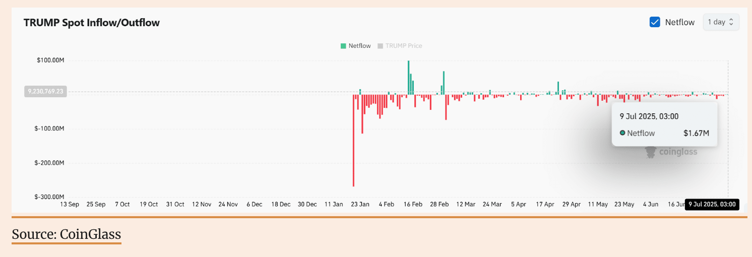Open the Source: CoinGlass link
The image size is (752, 257).
[67, 234]
